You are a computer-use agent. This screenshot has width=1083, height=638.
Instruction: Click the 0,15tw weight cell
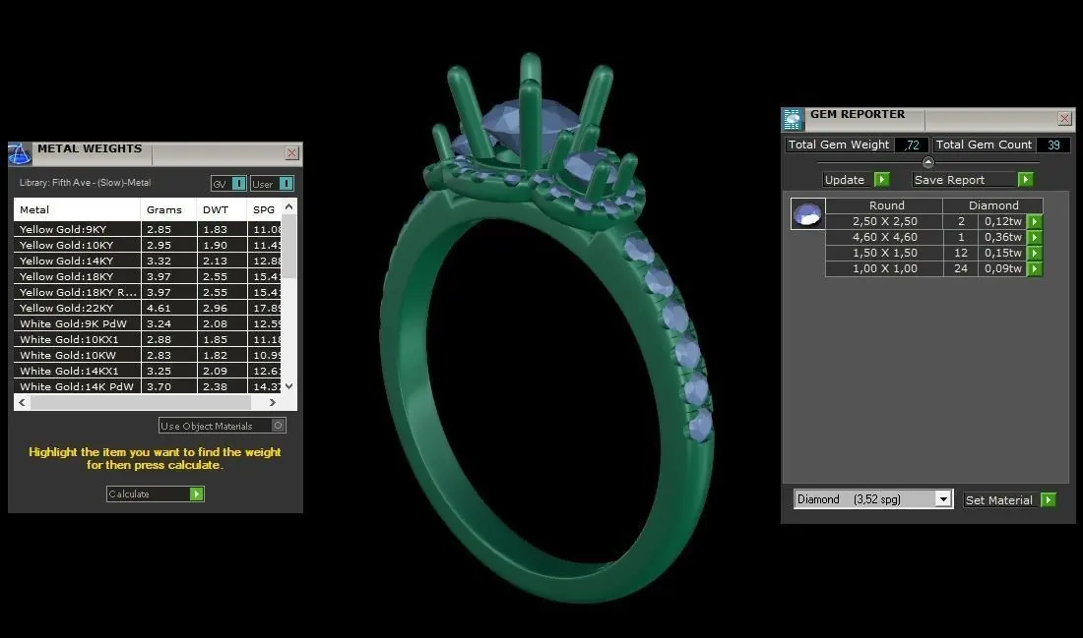tap(1003, 253)
